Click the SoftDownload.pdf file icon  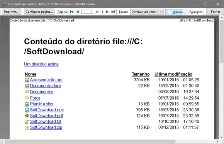coord(27,116)
